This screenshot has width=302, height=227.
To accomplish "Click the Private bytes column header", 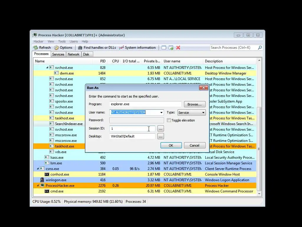I will (x=151, y=61).
